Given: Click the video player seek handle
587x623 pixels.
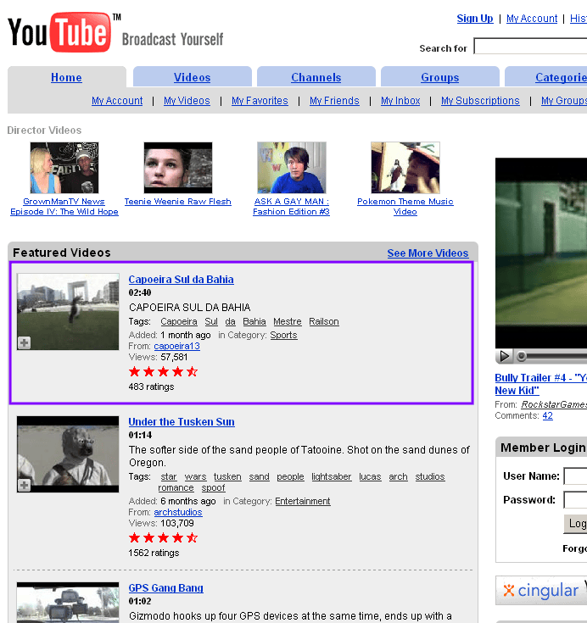Looking at the screenshot, I should (521, 356).
